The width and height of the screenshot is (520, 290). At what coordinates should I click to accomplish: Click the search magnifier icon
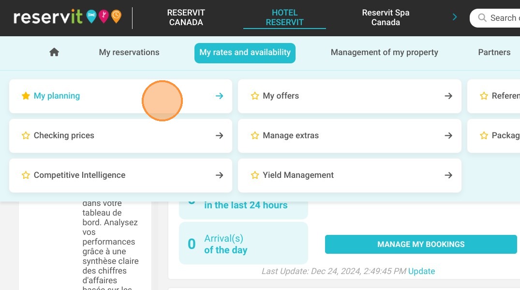point(482,17)
